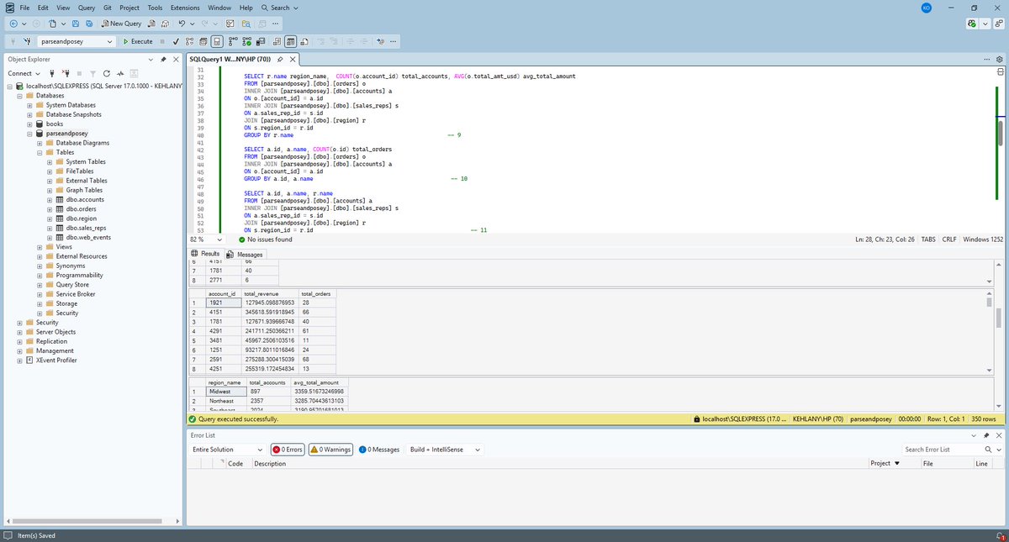Open the XEvent Profiler node
Image resolution: width=1009 pixels, height=542 pixels.
[x=56, y=360]
